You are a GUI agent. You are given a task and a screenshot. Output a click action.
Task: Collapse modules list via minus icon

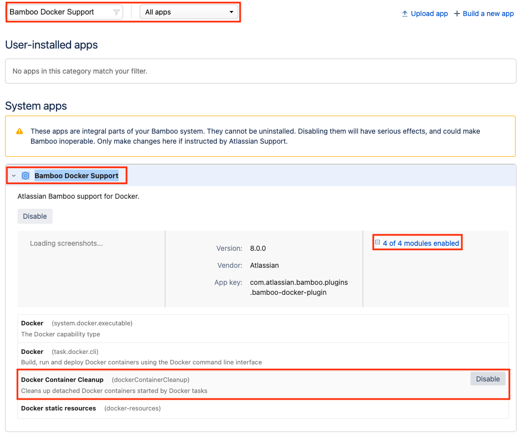(377, 242)
